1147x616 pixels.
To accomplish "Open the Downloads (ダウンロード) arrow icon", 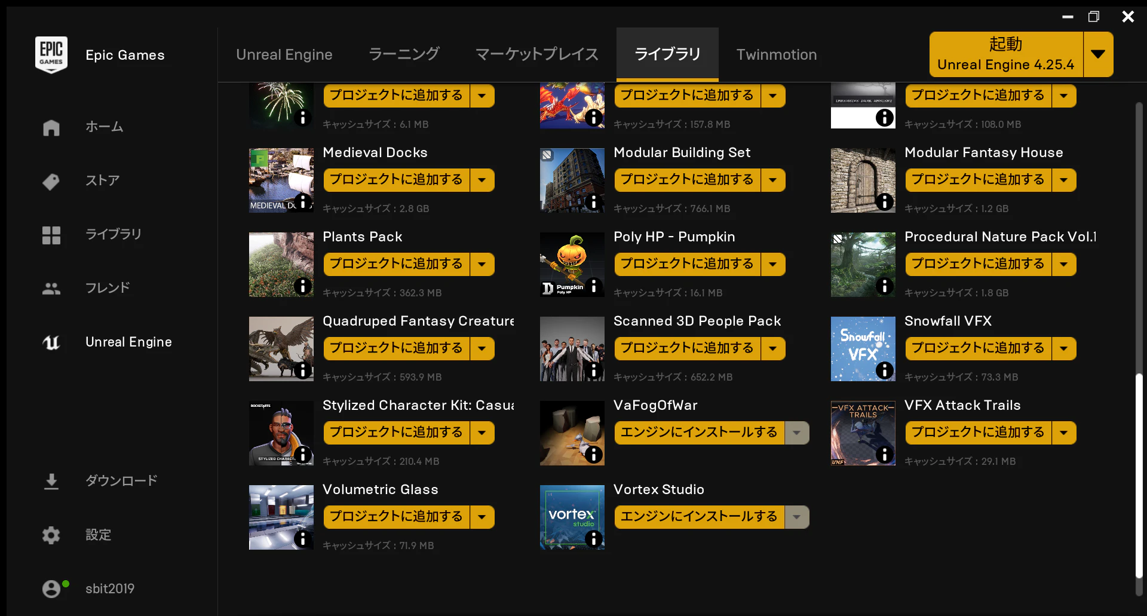I will [x=51, y=482].
